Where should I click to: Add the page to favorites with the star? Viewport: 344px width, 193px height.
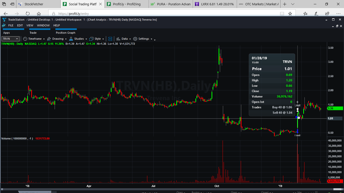click(290, 14)
